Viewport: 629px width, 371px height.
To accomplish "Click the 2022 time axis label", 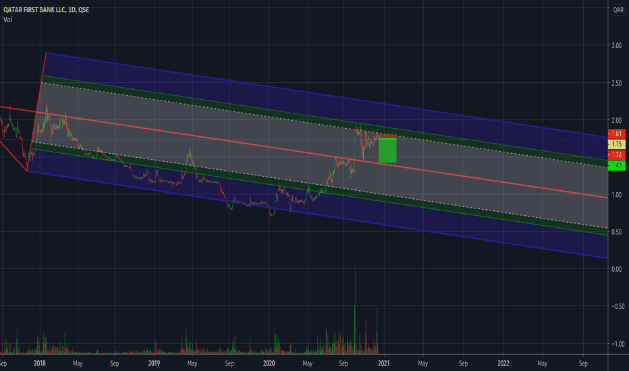I will (503, 364).
